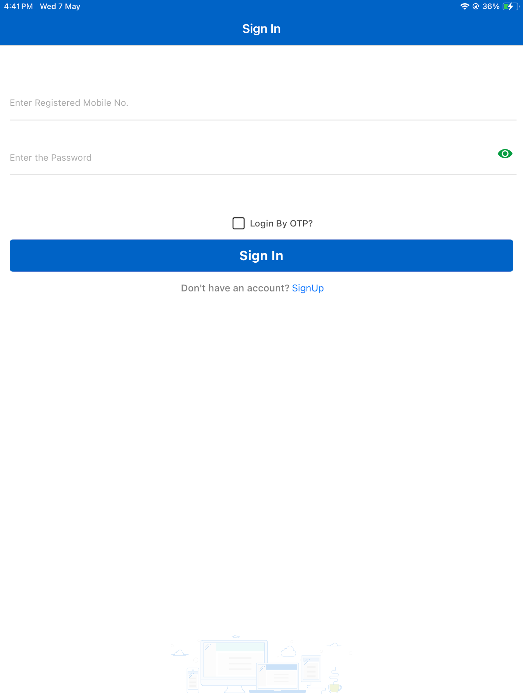Focus the Enter the Password field

coord(252,158)
